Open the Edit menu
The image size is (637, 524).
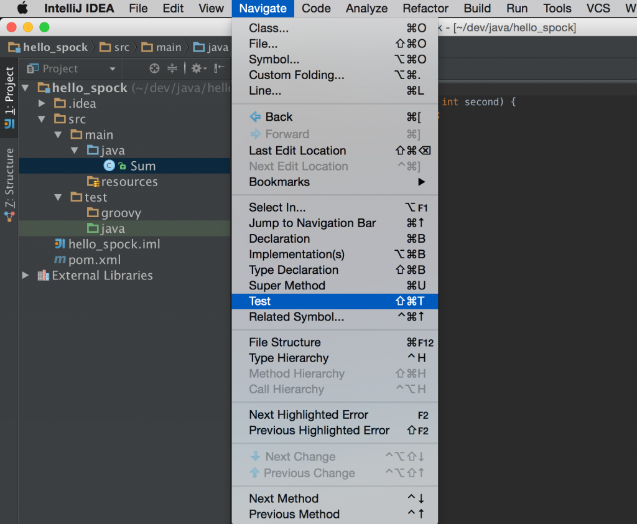173,8
